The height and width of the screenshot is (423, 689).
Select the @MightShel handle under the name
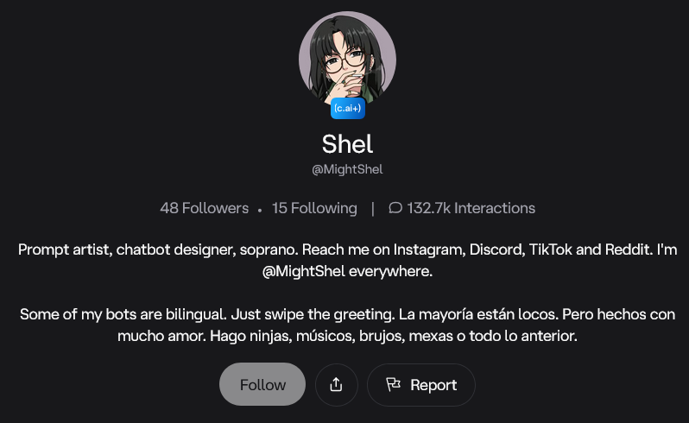[x=347, y=169]
